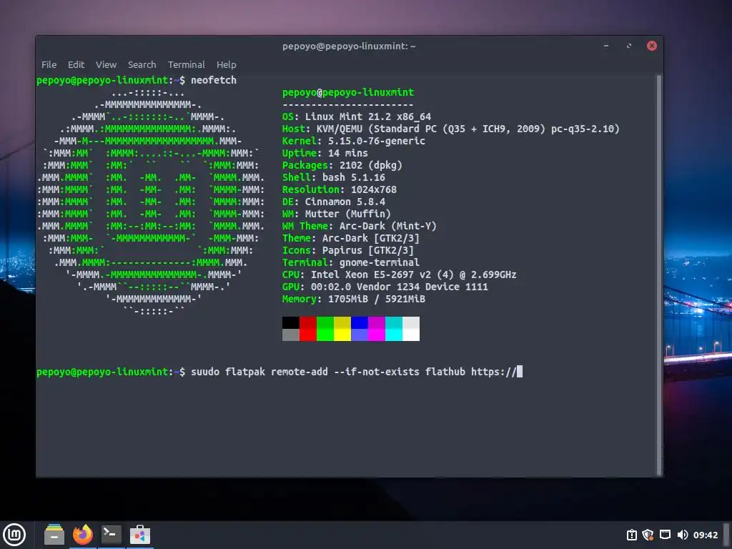Open the Edit menu
Viewport: 732px width, 549px height.
pyautogui.click(x=76, y=65)
